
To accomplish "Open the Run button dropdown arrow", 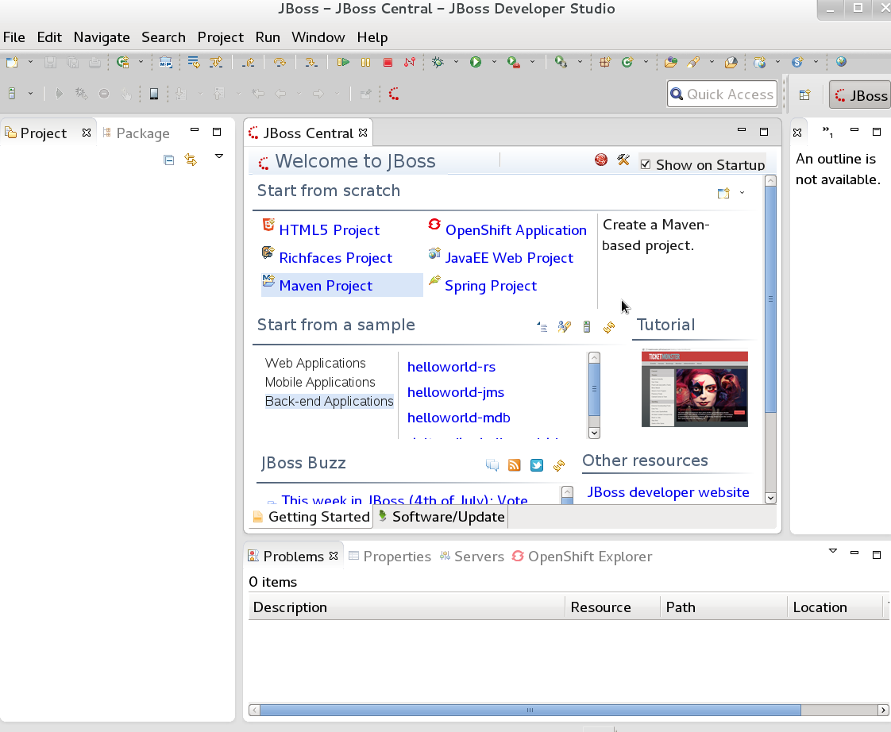I will tap(494, 62).
